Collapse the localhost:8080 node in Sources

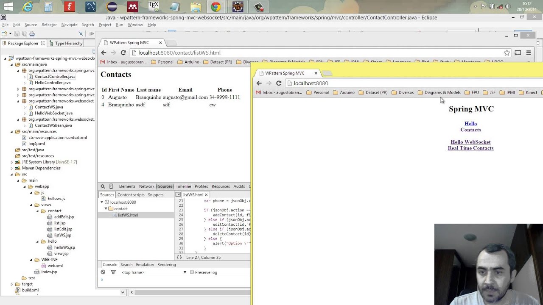(x=102, y=202)
